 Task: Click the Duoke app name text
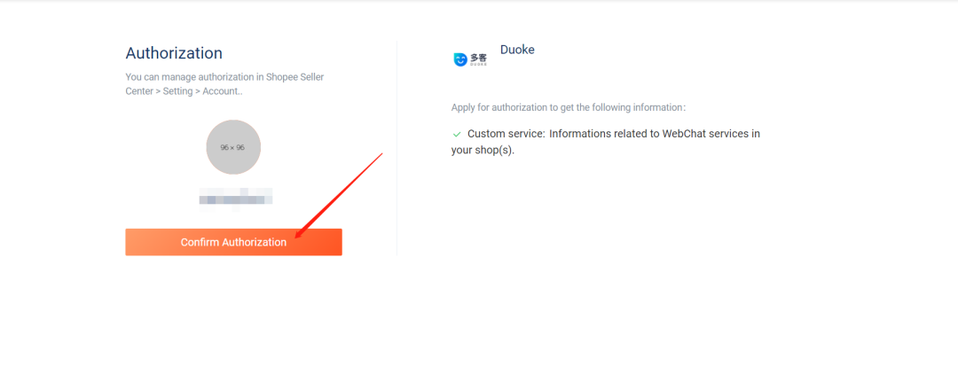coord(517,50)
